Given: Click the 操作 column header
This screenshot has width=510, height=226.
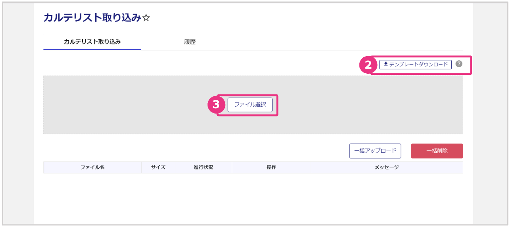Looking at the screenshot, I should [271, 167].
